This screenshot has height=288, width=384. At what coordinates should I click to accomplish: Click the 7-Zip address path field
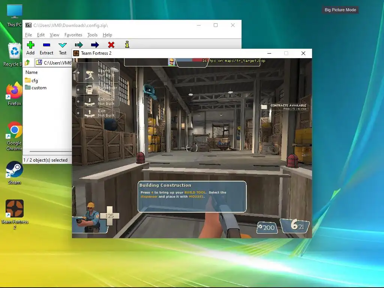pos(53,63)
